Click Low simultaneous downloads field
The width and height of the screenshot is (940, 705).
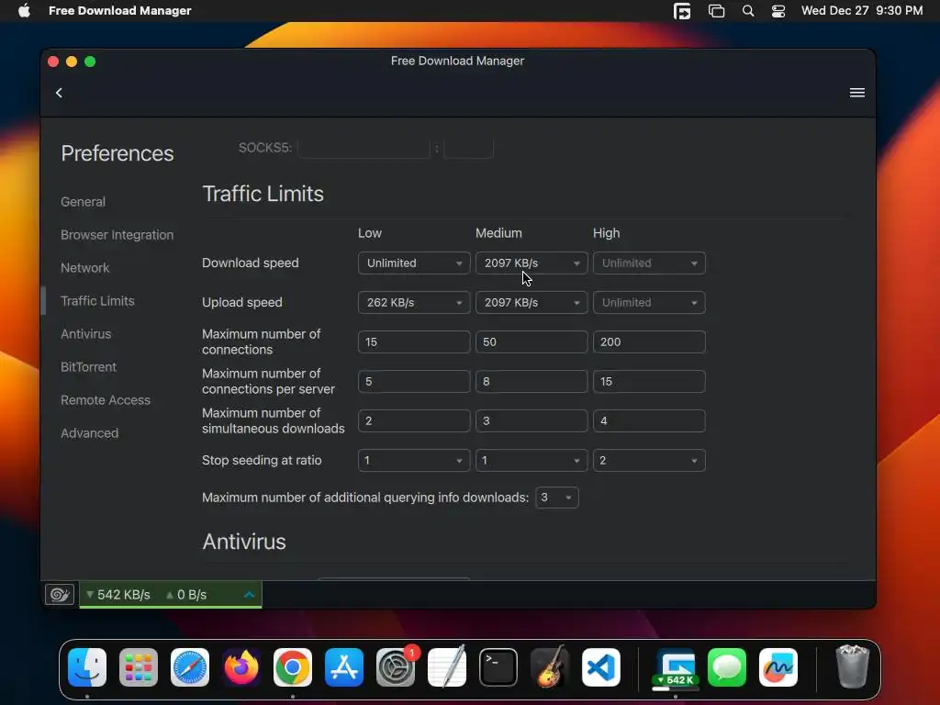click(x=414, y=420)
